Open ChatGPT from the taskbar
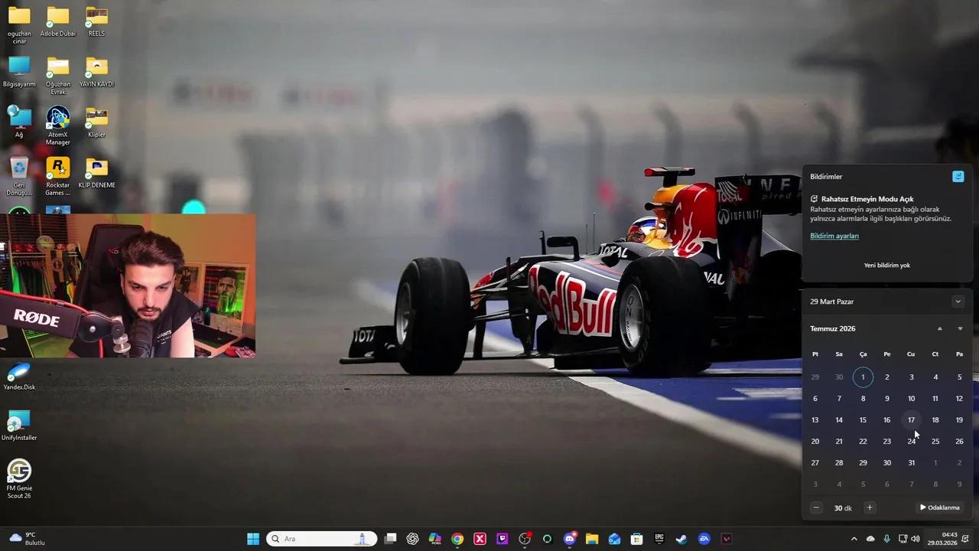979x551 pixels. coord(413,539)
